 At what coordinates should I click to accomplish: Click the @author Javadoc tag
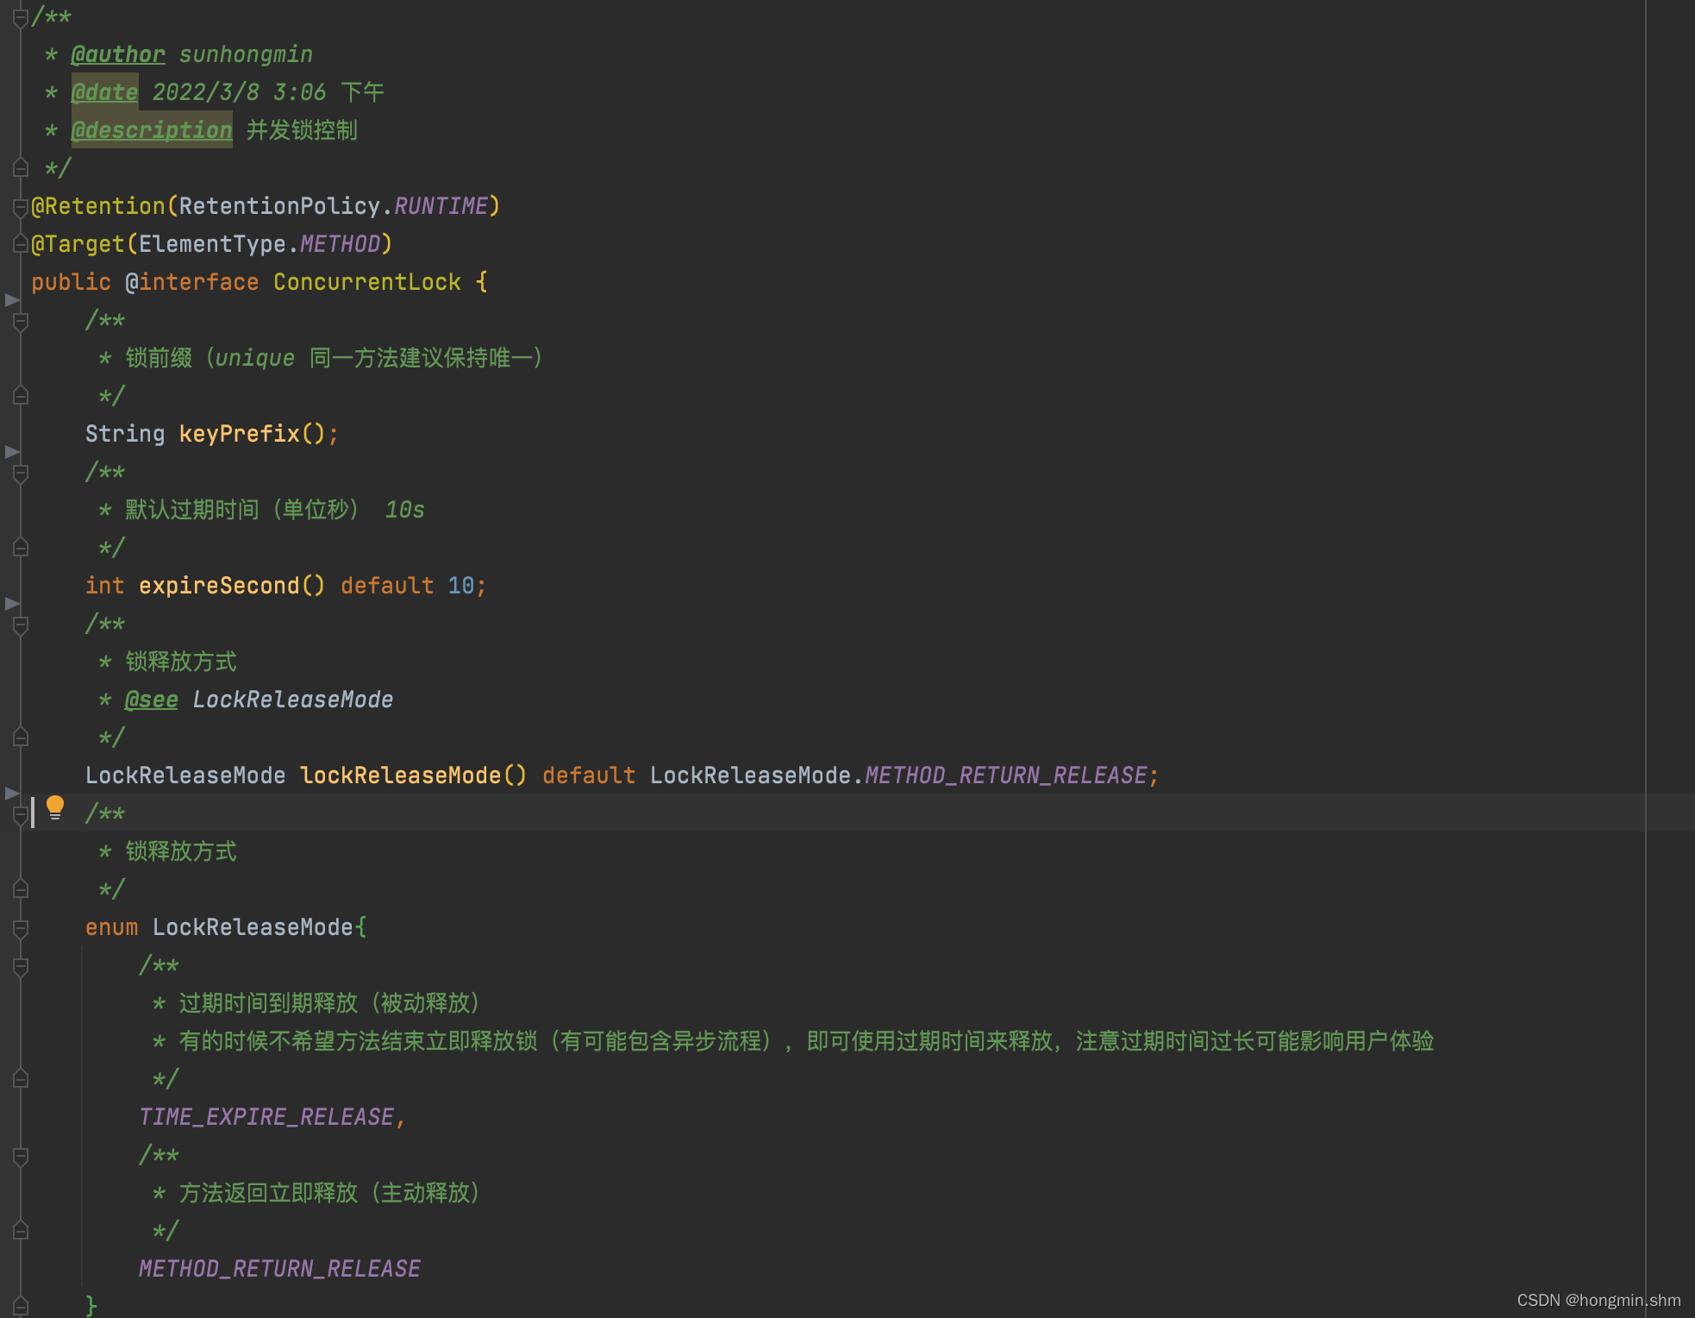tap(117, 54)
